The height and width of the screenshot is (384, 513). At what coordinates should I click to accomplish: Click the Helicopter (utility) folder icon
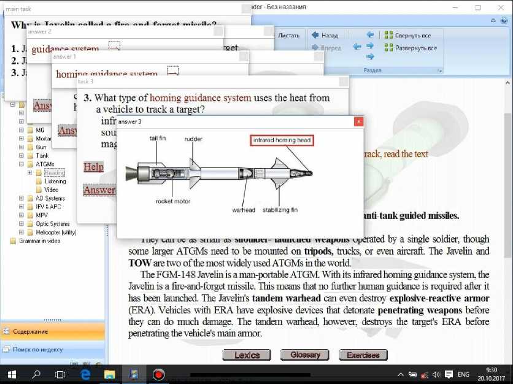point(31,232)
